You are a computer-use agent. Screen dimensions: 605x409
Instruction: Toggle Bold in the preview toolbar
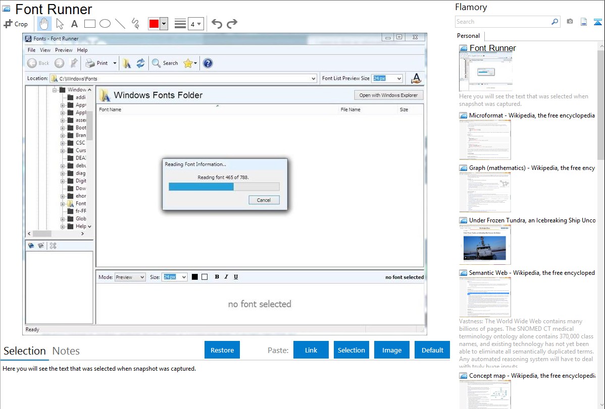pyautogui.click(x=217, y=277)
